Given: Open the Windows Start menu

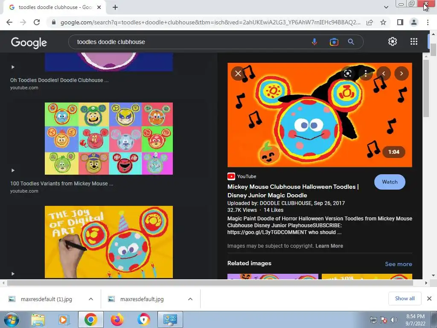Looking at the screenshot, I should pyautogui.click(x=11, y=319).
